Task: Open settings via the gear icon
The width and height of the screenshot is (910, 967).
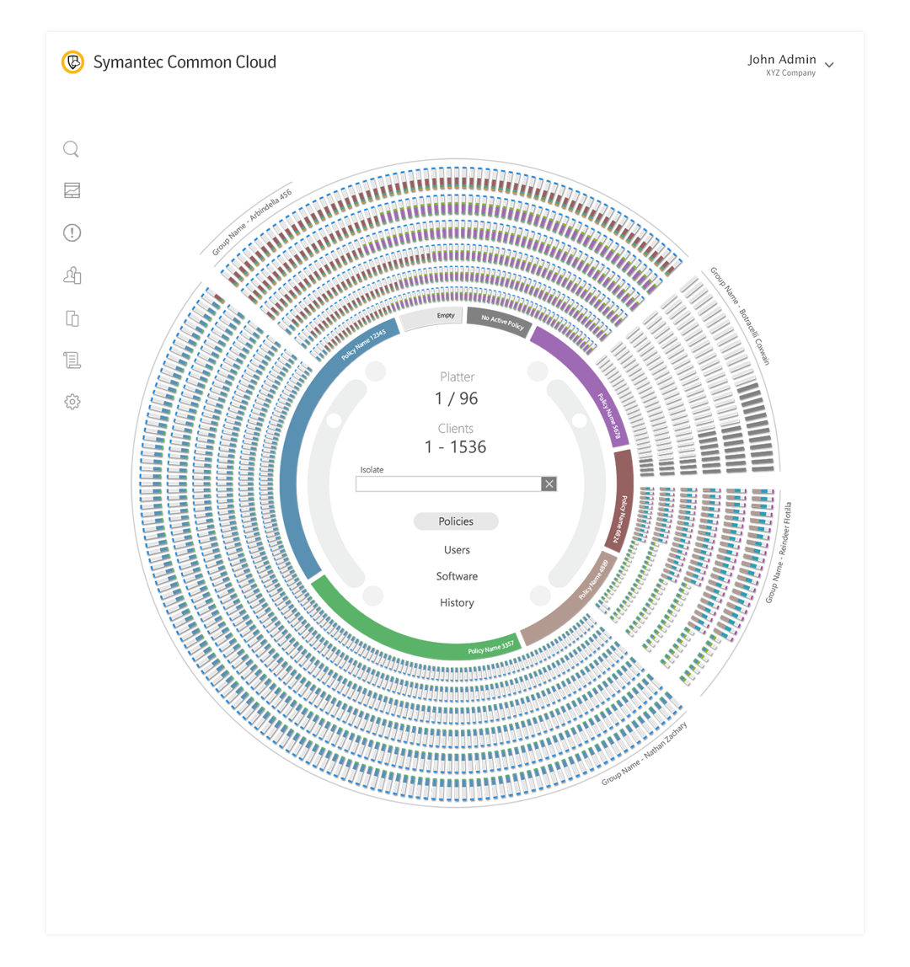Action: (72, 403)
